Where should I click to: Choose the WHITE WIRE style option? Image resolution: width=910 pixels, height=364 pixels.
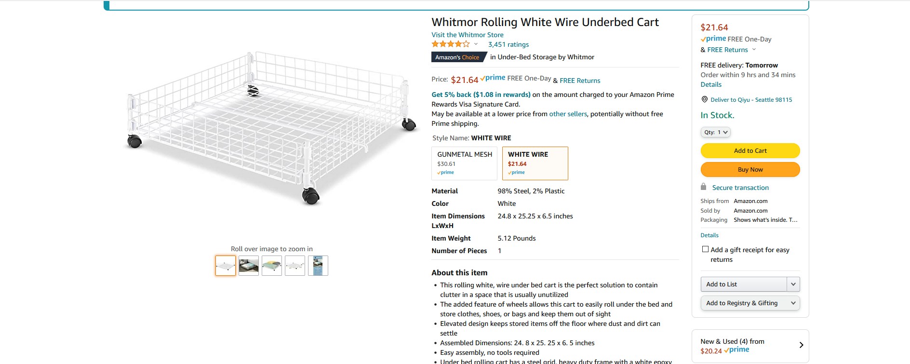(535, 163)
